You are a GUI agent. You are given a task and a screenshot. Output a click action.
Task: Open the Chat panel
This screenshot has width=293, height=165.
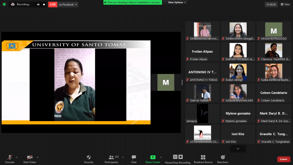[134, 159]
